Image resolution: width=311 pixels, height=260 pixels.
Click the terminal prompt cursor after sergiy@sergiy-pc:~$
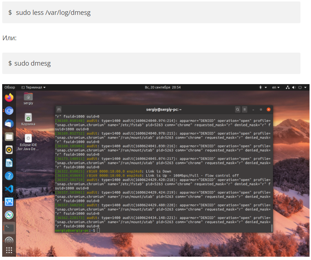tap(98, 231)
